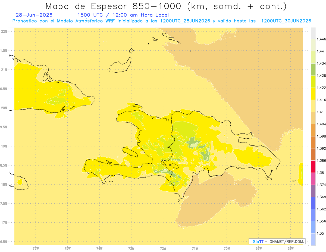Image resolution: width=326 pixels, height=252 pixels.
Task: Click the orange 1.398–1.404 legend segment
Action: 313,130
